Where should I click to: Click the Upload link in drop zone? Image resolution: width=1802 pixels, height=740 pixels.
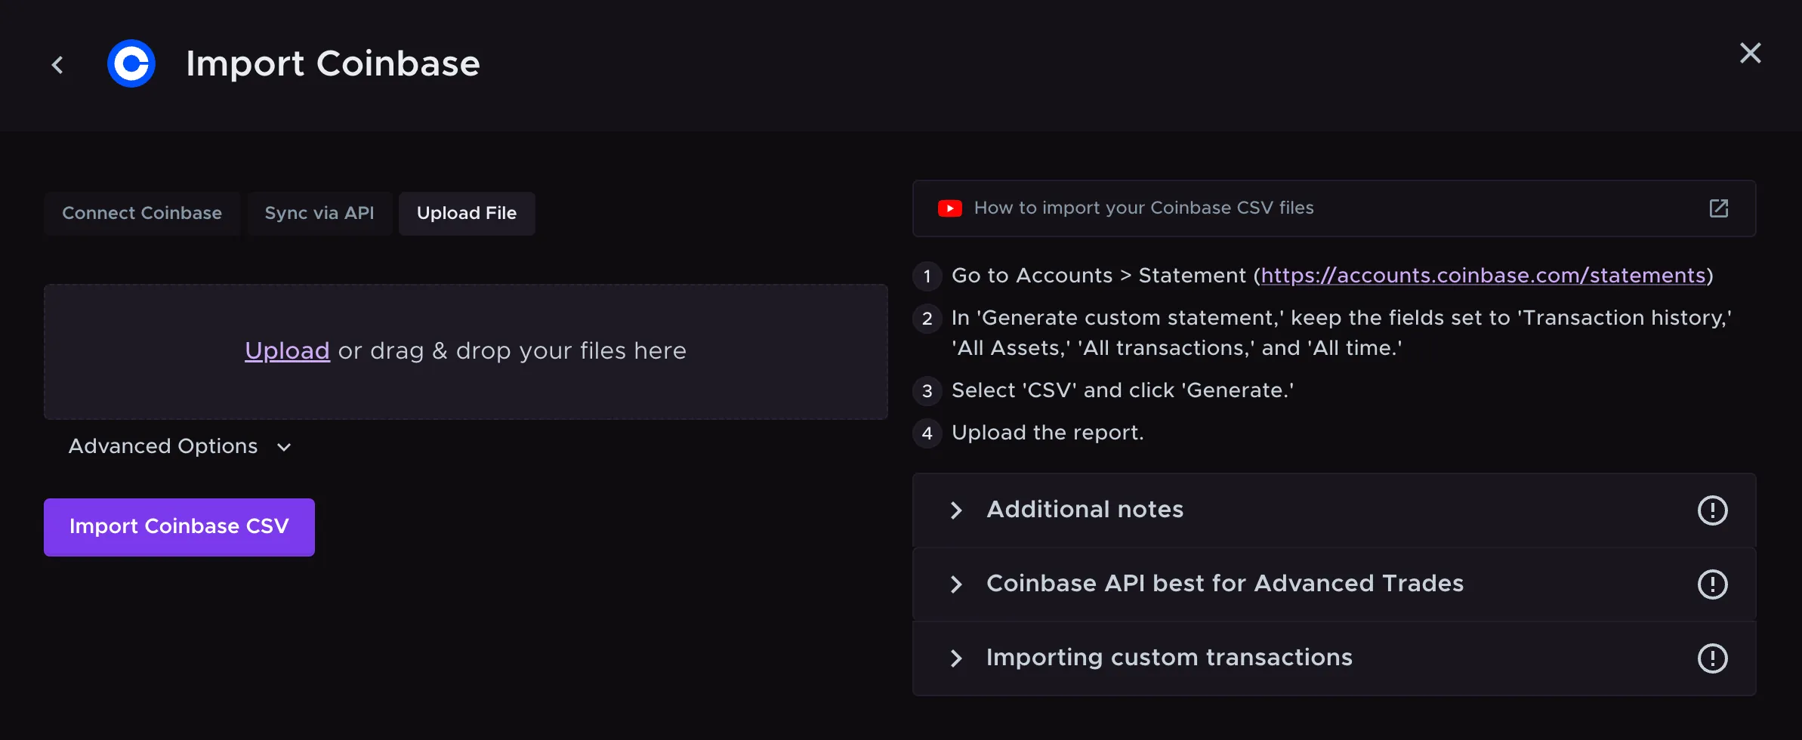pyautogui.click(x=287, y=351)
